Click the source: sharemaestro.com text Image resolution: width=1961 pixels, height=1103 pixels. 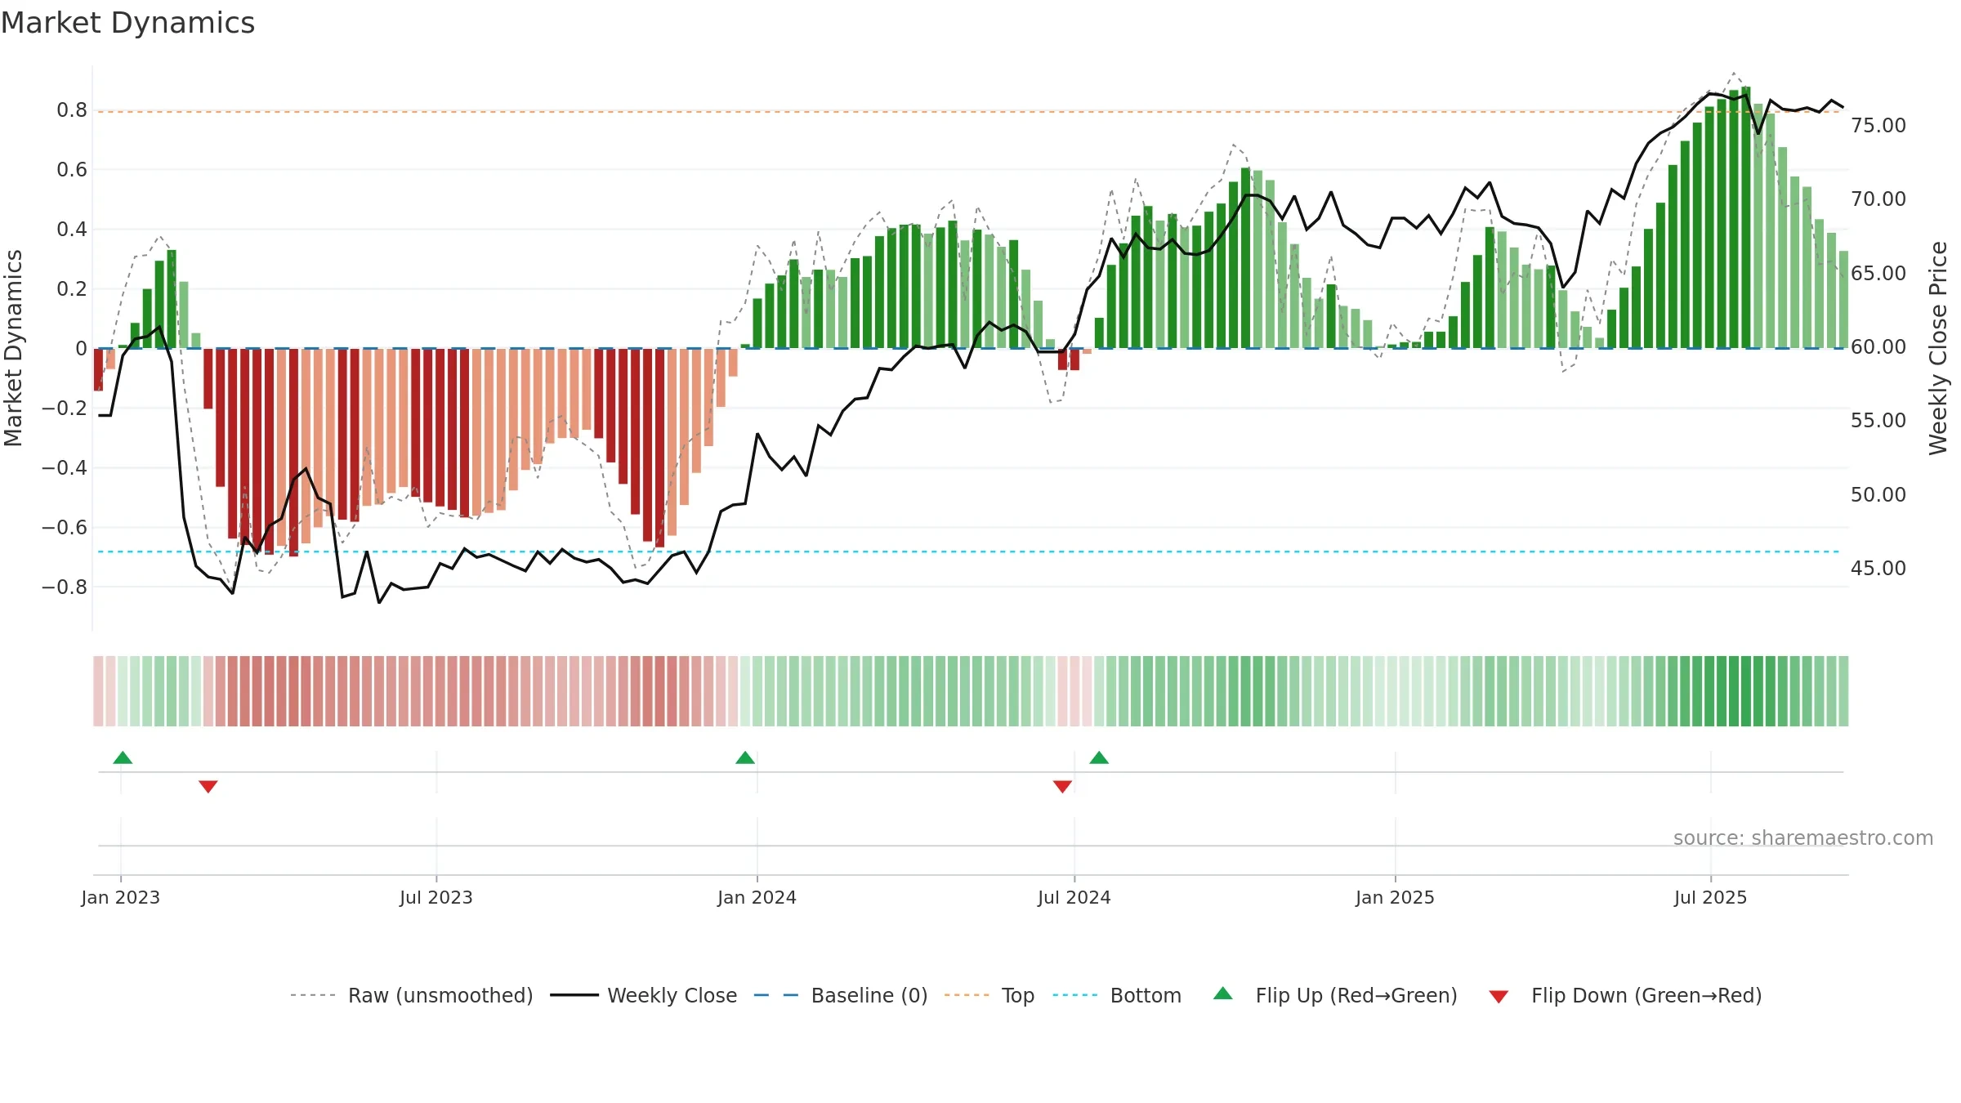click(x=1803, y=837)
